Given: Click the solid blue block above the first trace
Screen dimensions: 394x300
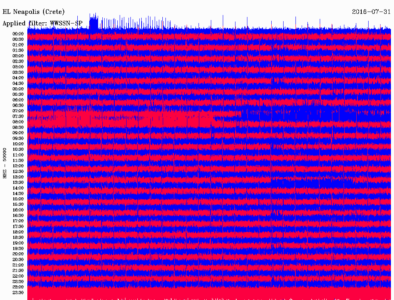Looking at the screenshot, I should (93, 24).
